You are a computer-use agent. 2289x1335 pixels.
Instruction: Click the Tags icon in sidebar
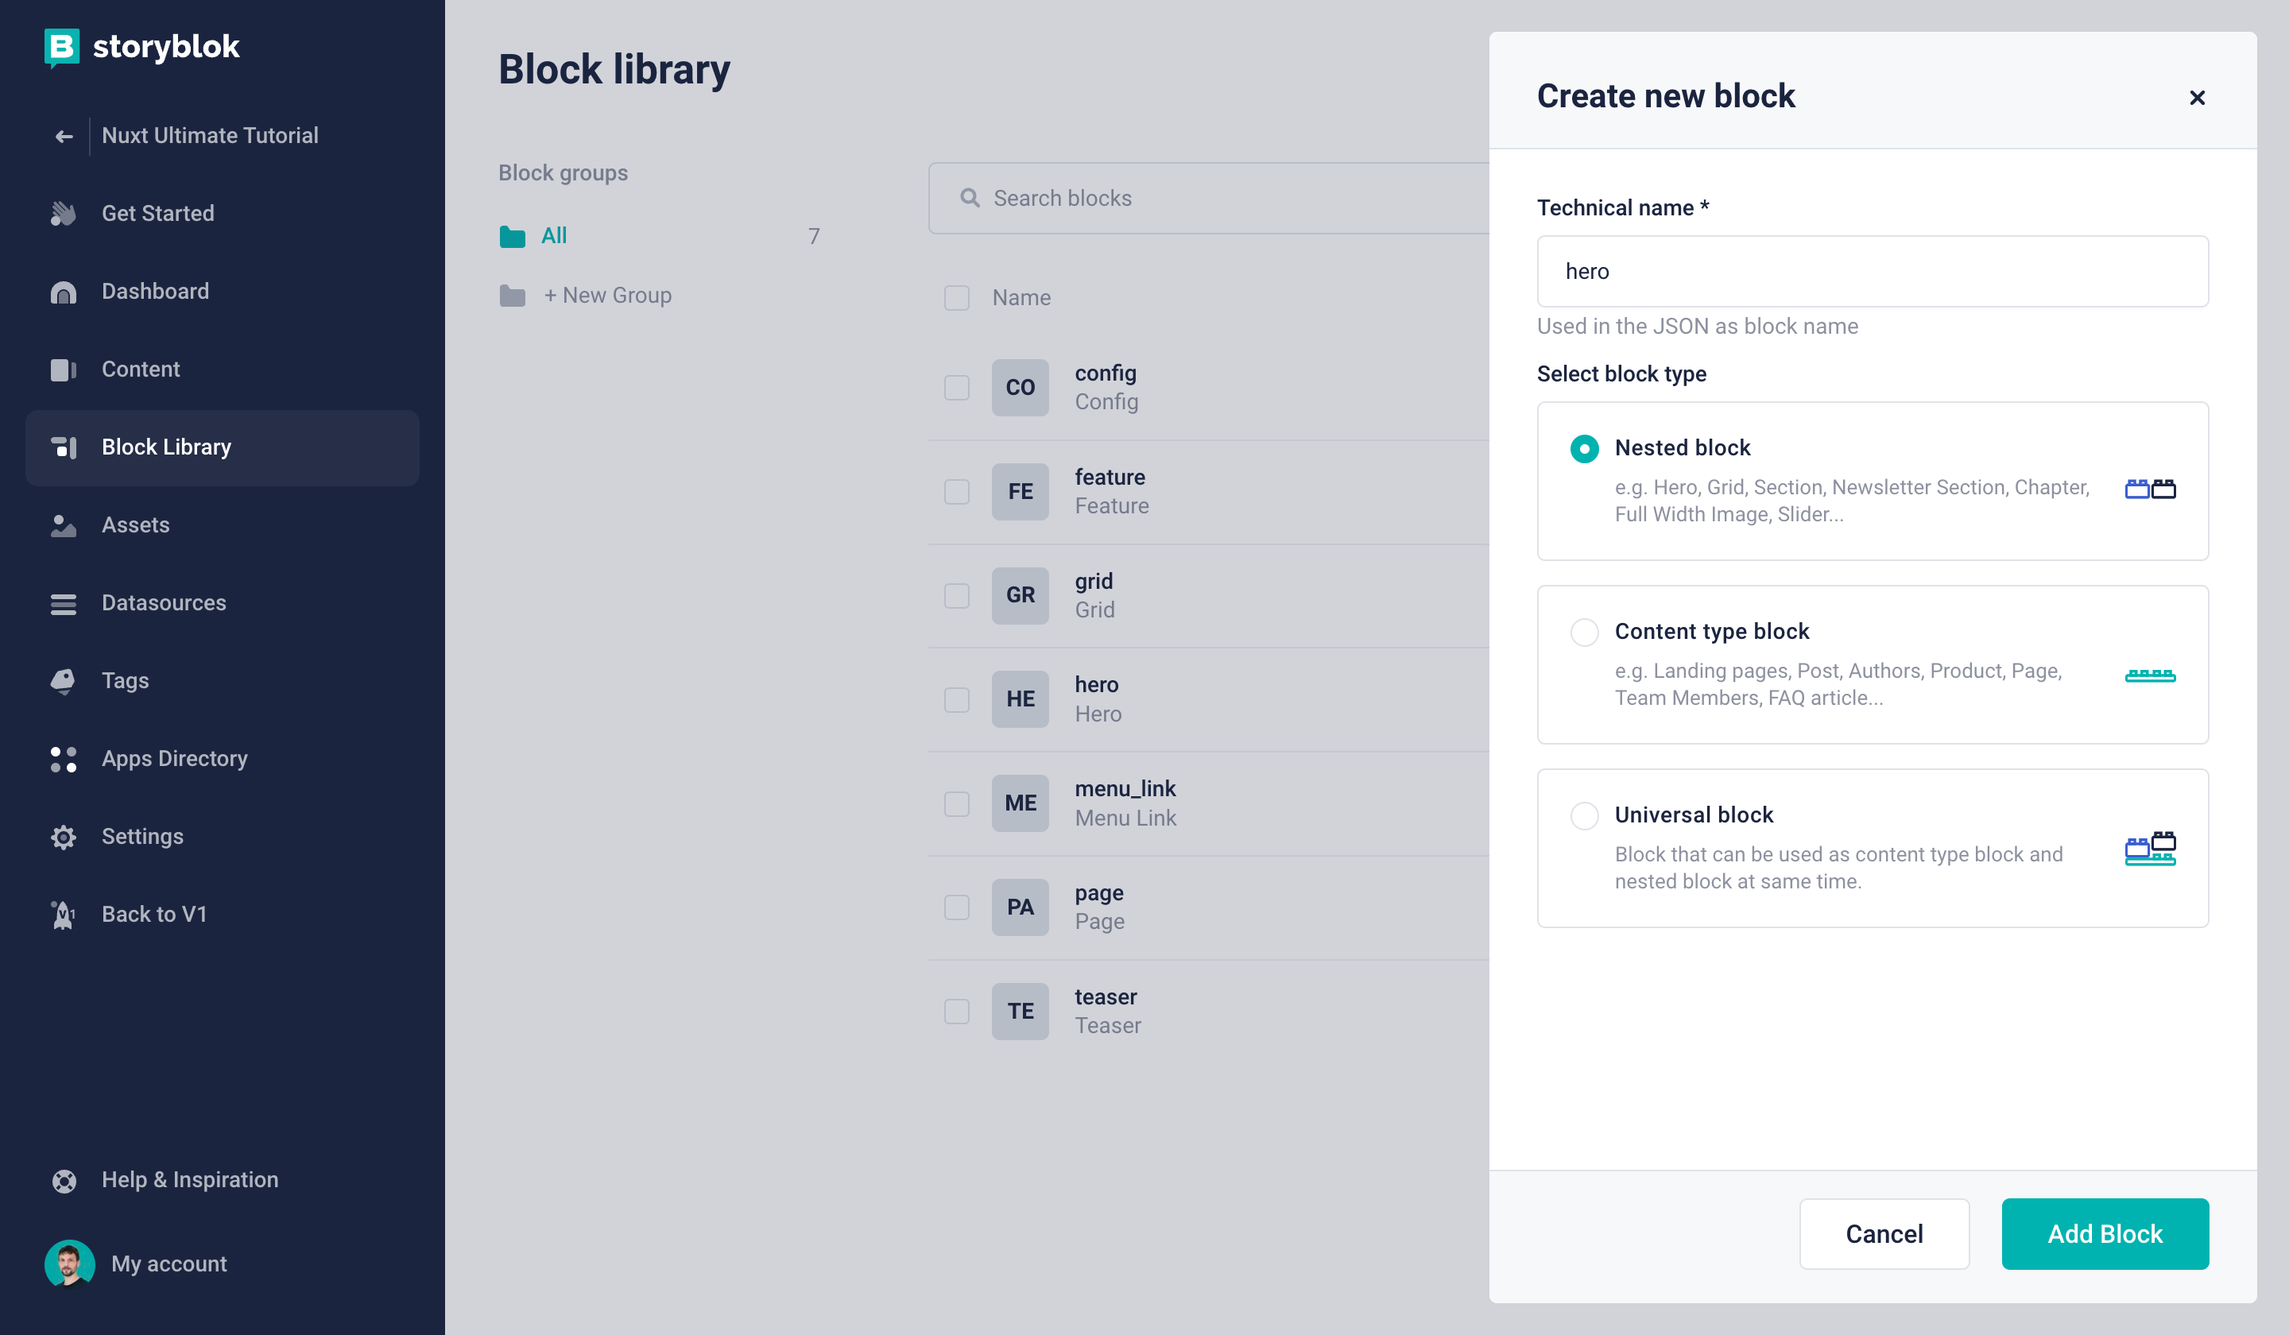pyautogui.click(x=64, y=681)
